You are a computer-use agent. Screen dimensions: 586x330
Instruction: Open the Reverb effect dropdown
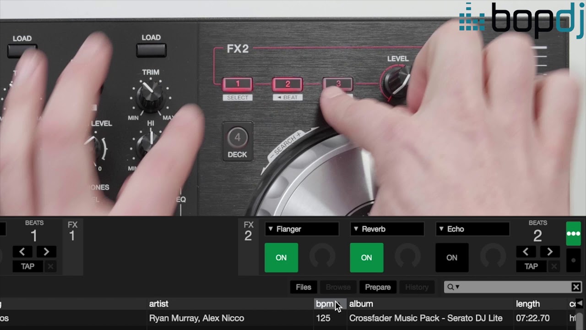point(387,229)
